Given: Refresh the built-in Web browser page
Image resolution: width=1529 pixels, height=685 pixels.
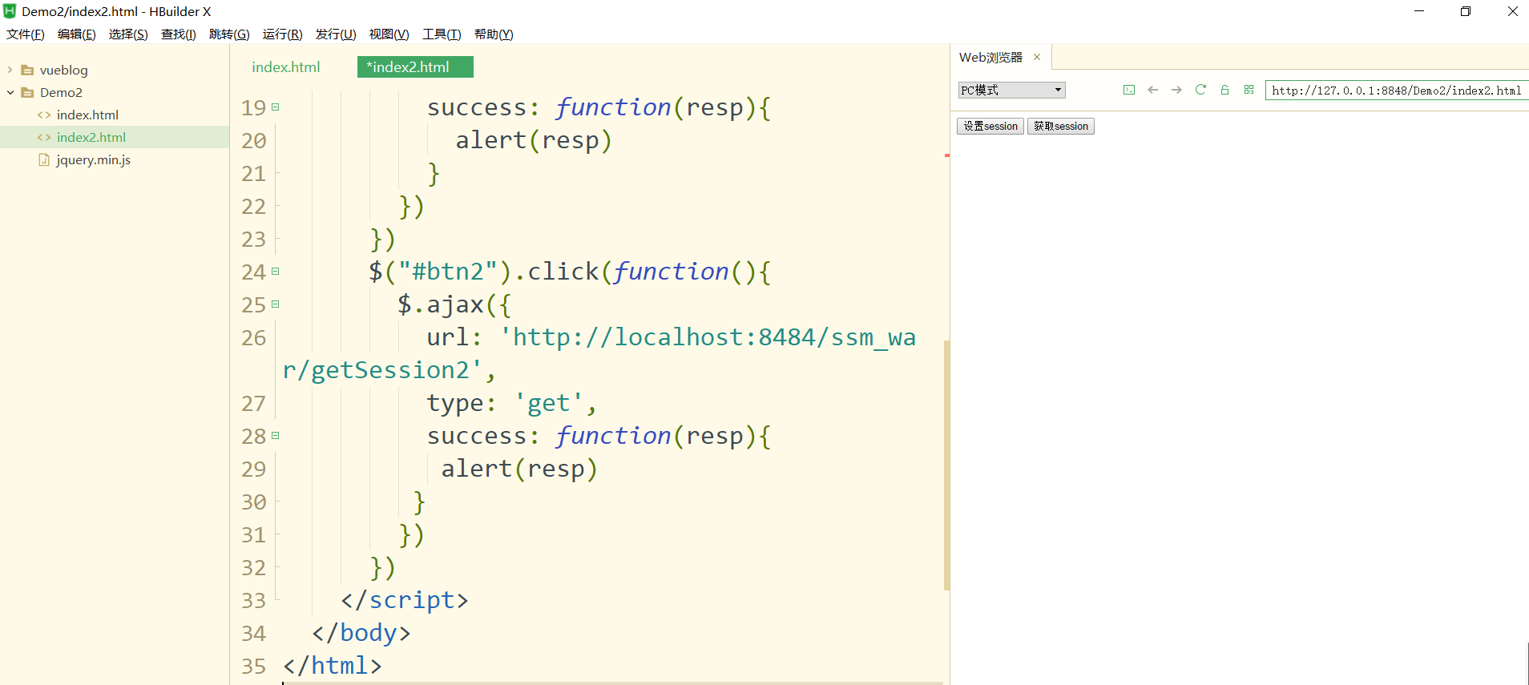Looking at the screenshot, I should click(1200, 90).
